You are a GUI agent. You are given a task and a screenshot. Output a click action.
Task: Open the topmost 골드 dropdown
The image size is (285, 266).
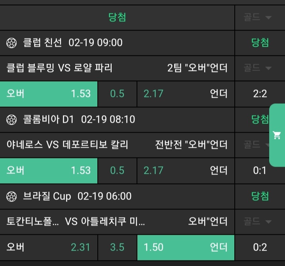(x=257, y=17)
